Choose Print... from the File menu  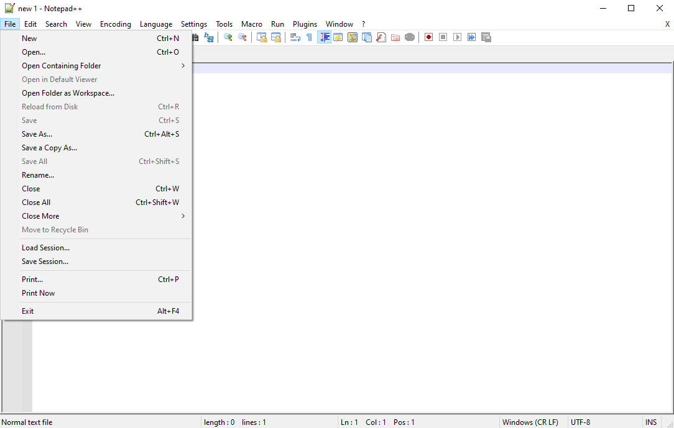click(x=96, y=280)
